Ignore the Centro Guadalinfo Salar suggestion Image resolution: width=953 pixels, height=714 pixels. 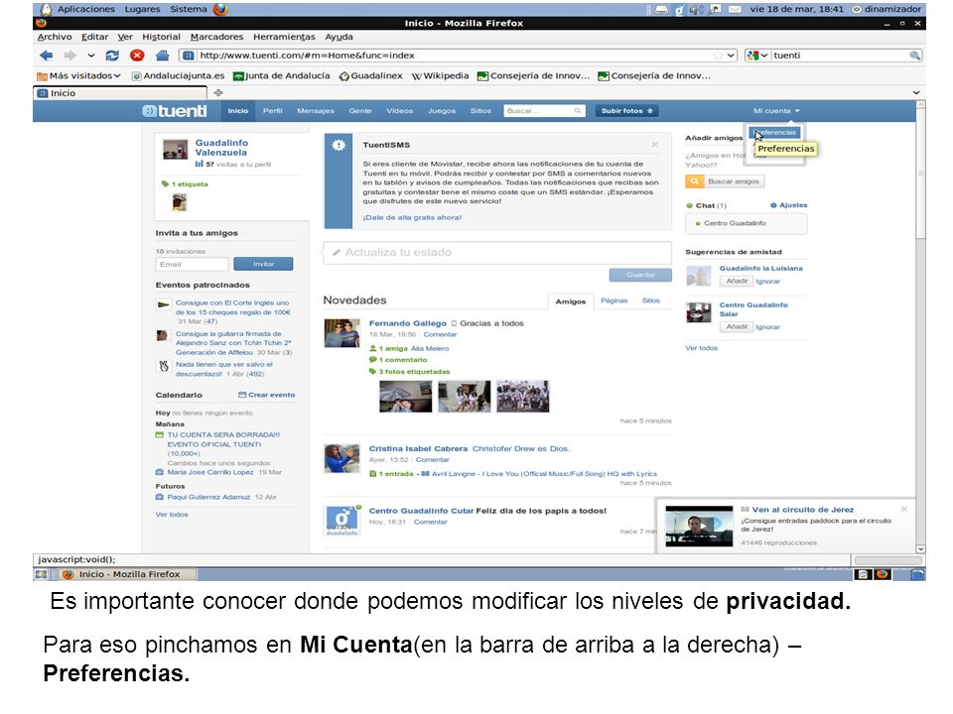click(x=767, y=326)
